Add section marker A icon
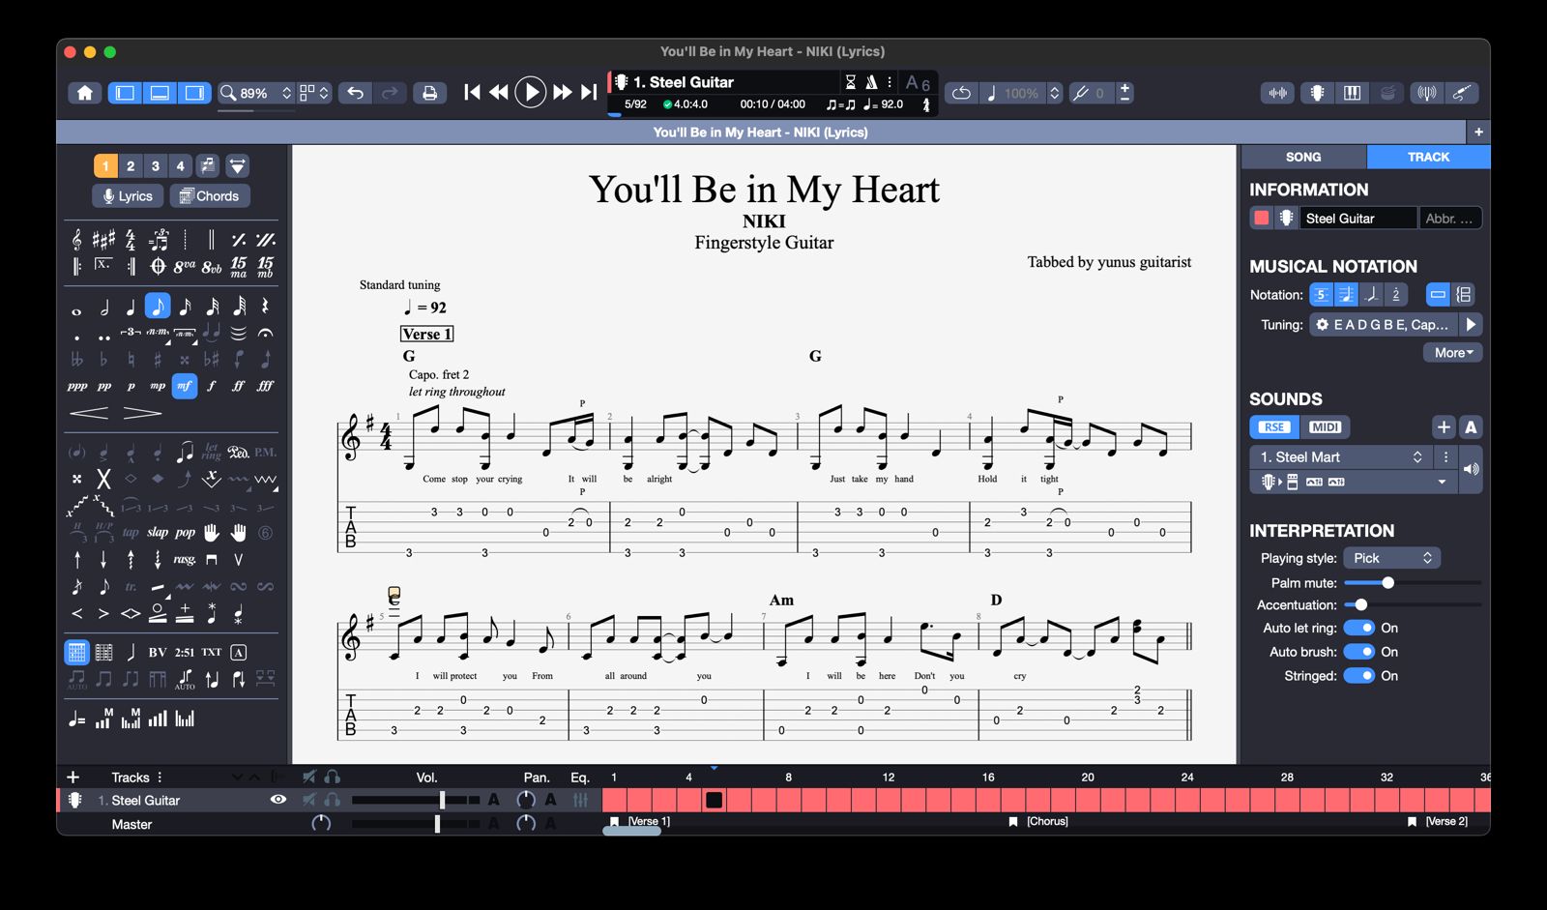 click(238, 652)
